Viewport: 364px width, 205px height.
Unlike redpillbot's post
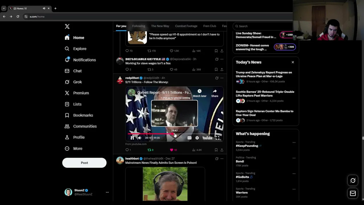(x=173, y=150)
